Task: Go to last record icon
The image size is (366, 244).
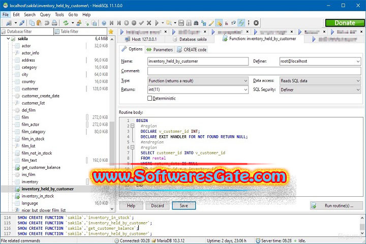Action: (x=119, y=23)
